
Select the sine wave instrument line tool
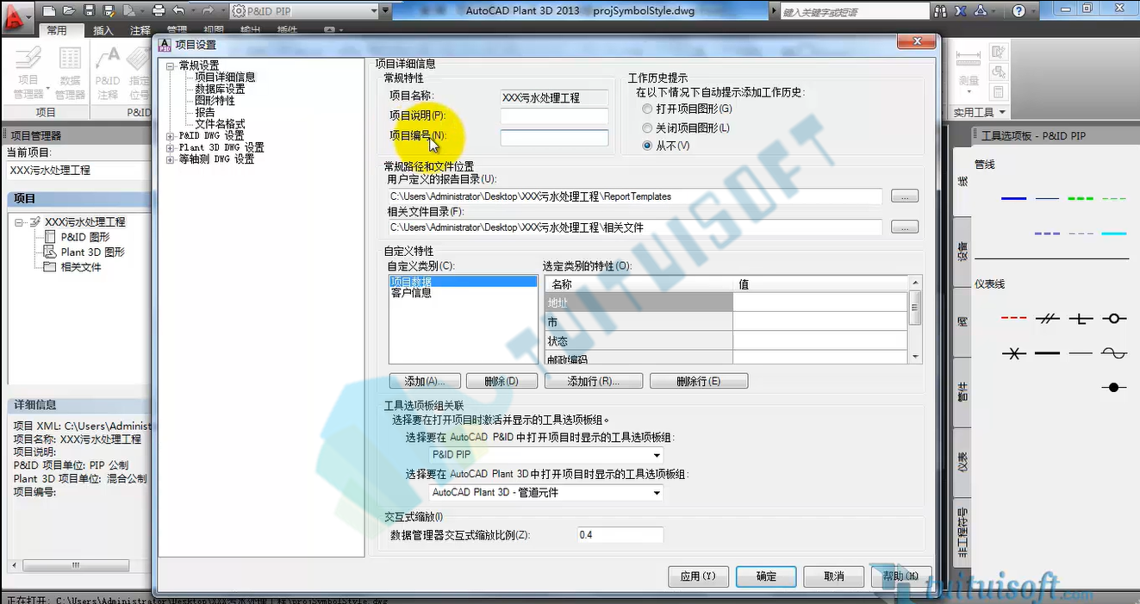pos(1114,353)
